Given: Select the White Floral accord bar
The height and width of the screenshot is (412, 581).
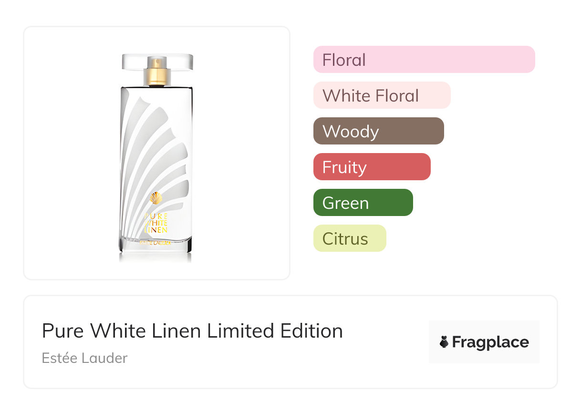Looking at the screenshot, I should 382,95.
